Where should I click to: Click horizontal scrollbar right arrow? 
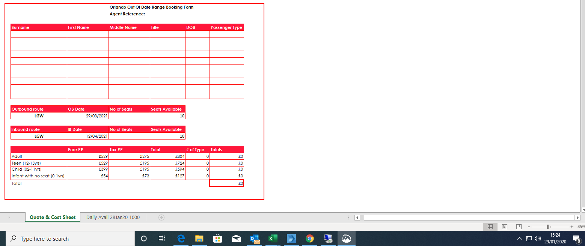[x=578, y=217]
